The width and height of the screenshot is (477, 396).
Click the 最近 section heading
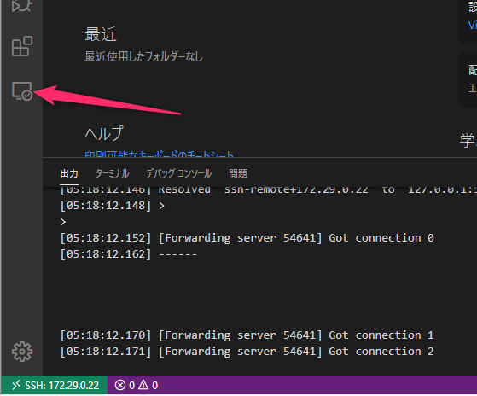[x=101, y=34]
